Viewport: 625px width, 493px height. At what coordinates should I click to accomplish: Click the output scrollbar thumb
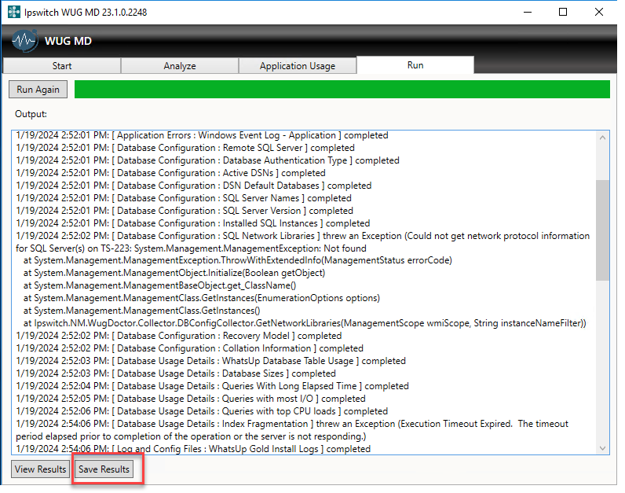click(602, 230)
